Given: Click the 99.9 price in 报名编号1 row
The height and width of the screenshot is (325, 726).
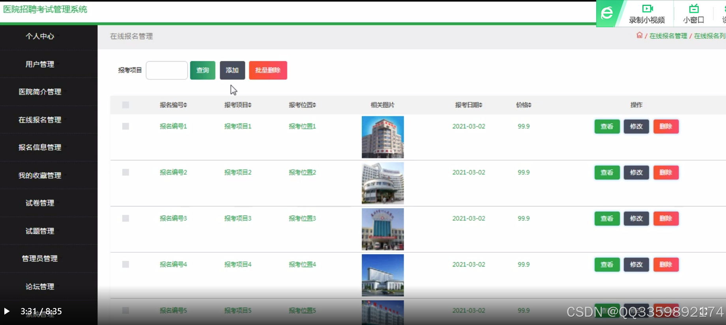Looking at the screenshot, I should (x=524, y=126).
